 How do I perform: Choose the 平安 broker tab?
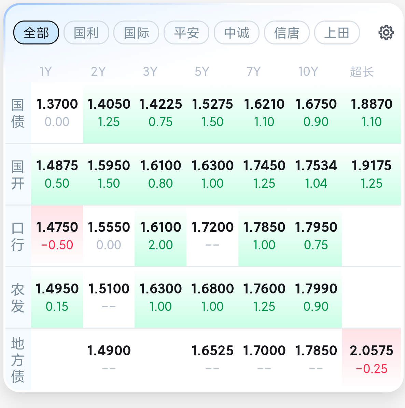(186, 33)
